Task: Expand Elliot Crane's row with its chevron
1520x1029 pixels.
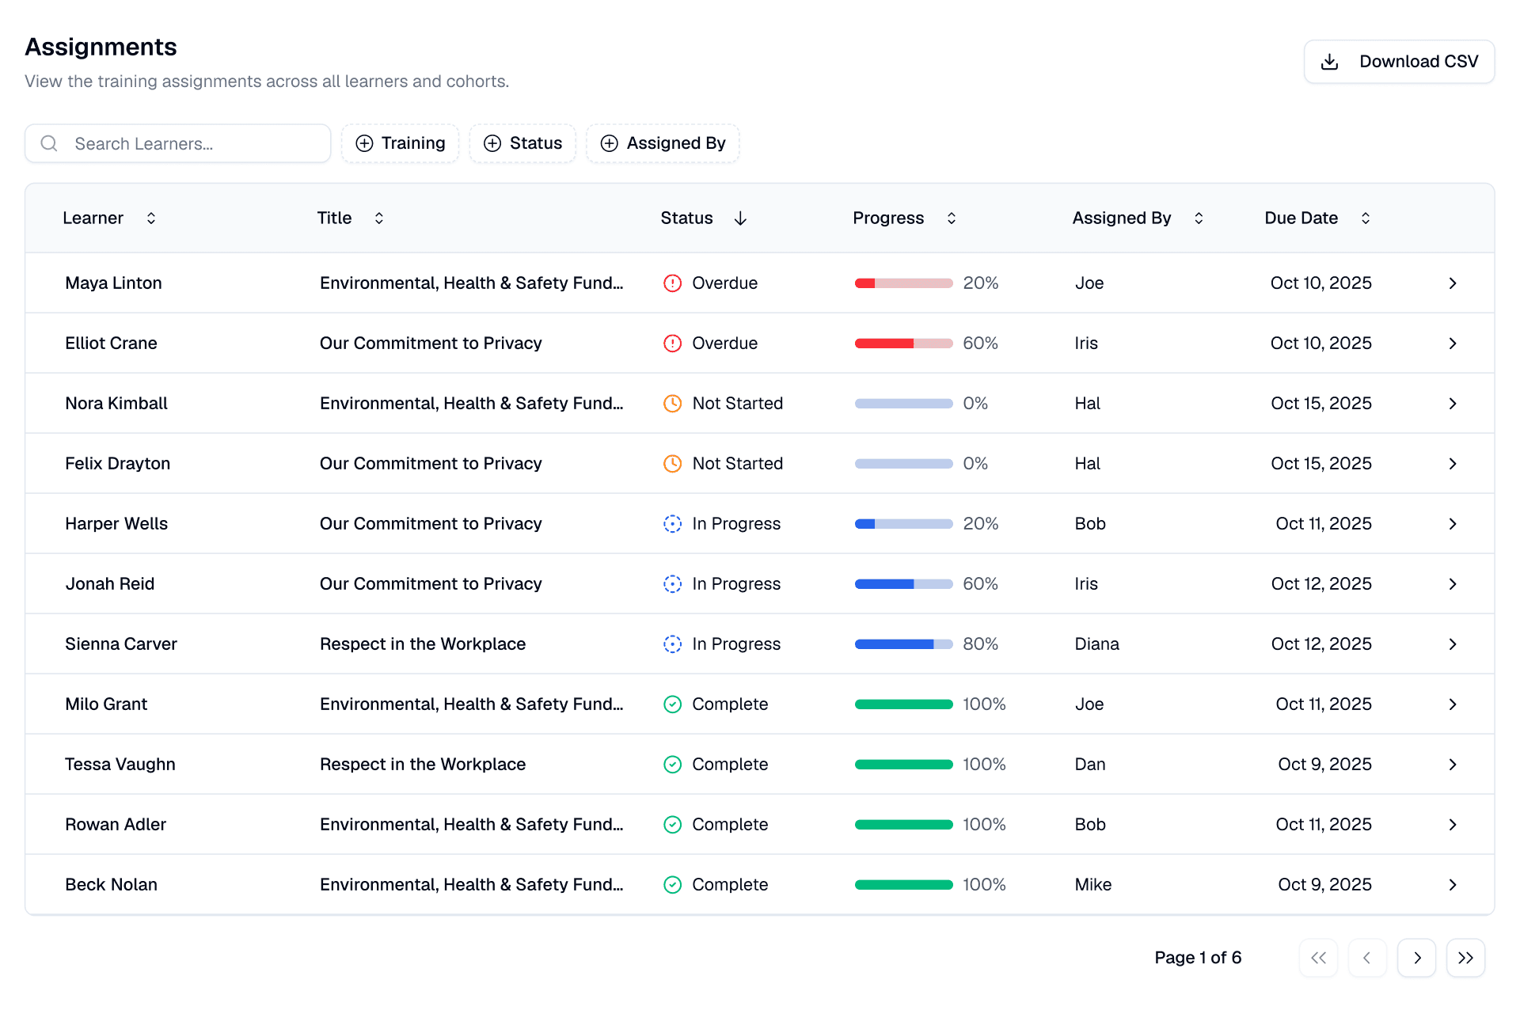Action: click(1452, 344)
